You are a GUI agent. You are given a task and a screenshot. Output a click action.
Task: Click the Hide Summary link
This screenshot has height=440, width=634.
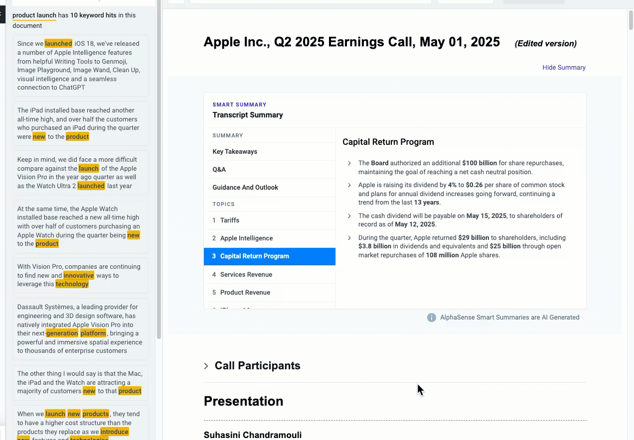click(564, 68)
